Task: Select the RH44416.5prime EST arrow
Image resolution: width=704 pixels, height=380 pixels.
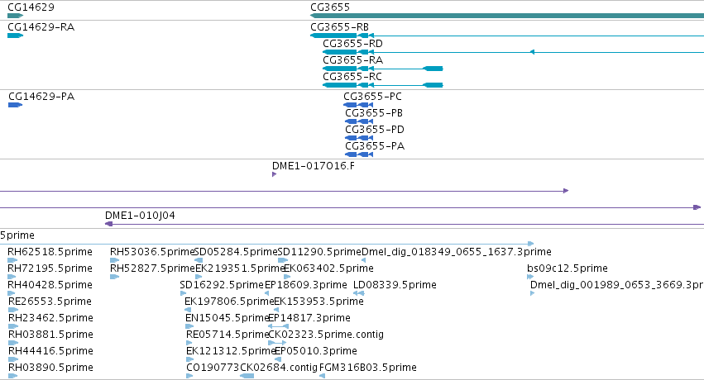Action: pyautogui.click(x=13, y=359)
